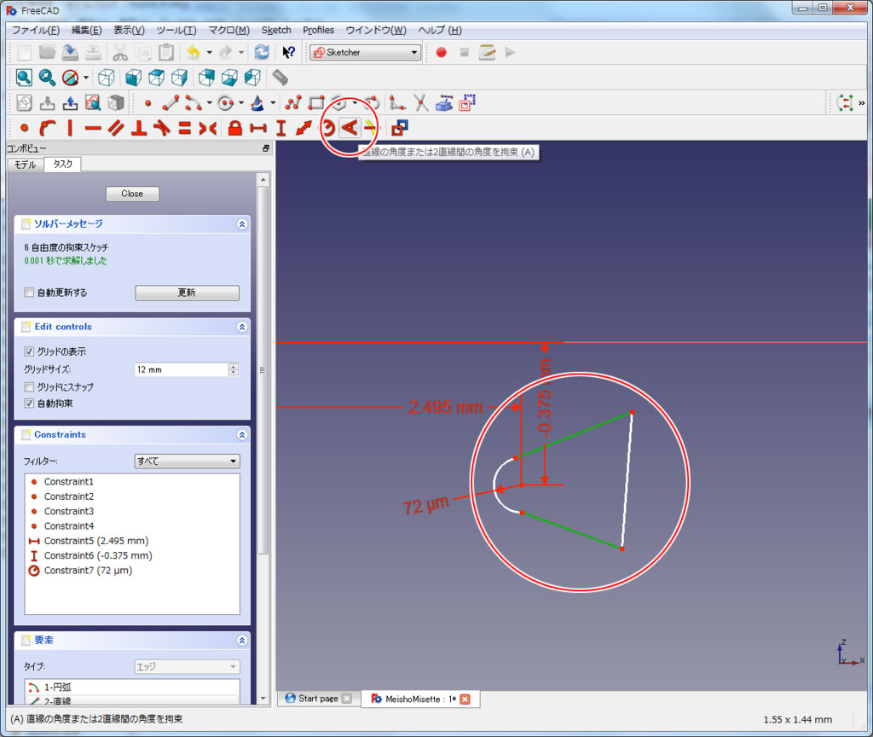Viewport: 873px width, 737px height.
Task: Apply the symmetric constraint
Action: coord(208,128)
